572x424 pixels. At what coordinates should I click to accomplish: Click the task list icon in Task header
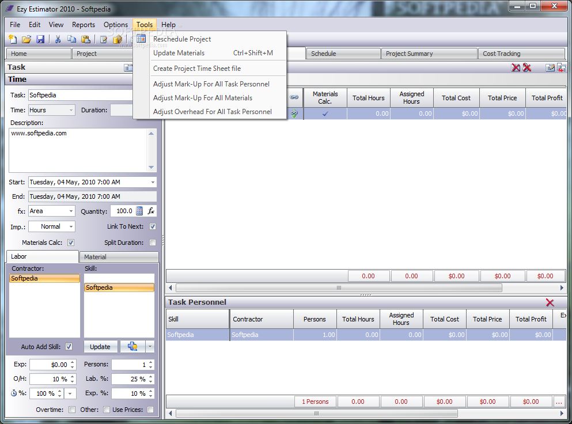tap(128, 67)
